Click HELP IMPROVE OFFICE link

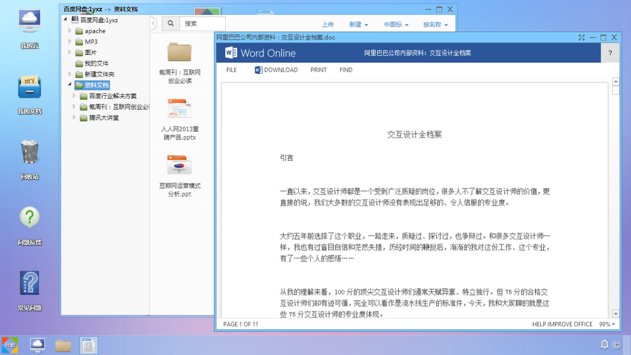click(x=562, y=324)
